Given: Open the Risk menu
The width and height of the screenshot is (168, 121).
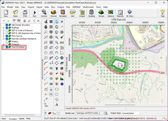Looking at the screenshot, I should pos(68,7).
